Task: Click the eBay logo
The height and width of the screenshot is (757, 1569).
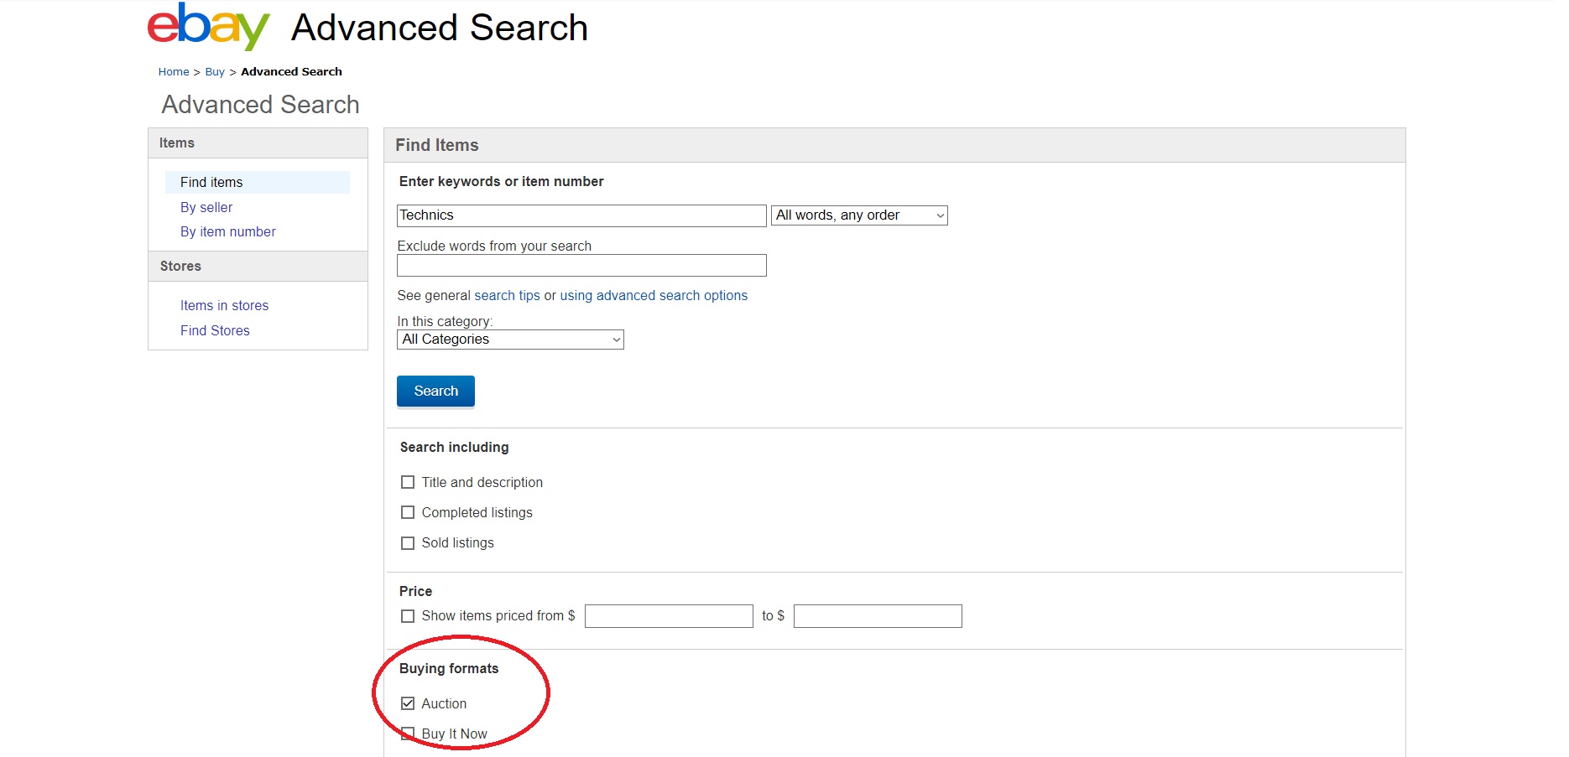Action: pos(208,27)
